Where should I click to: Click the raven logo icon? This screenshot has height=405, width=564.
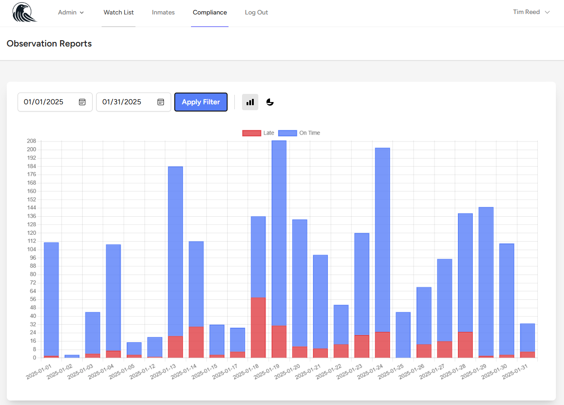pos(24,13)
